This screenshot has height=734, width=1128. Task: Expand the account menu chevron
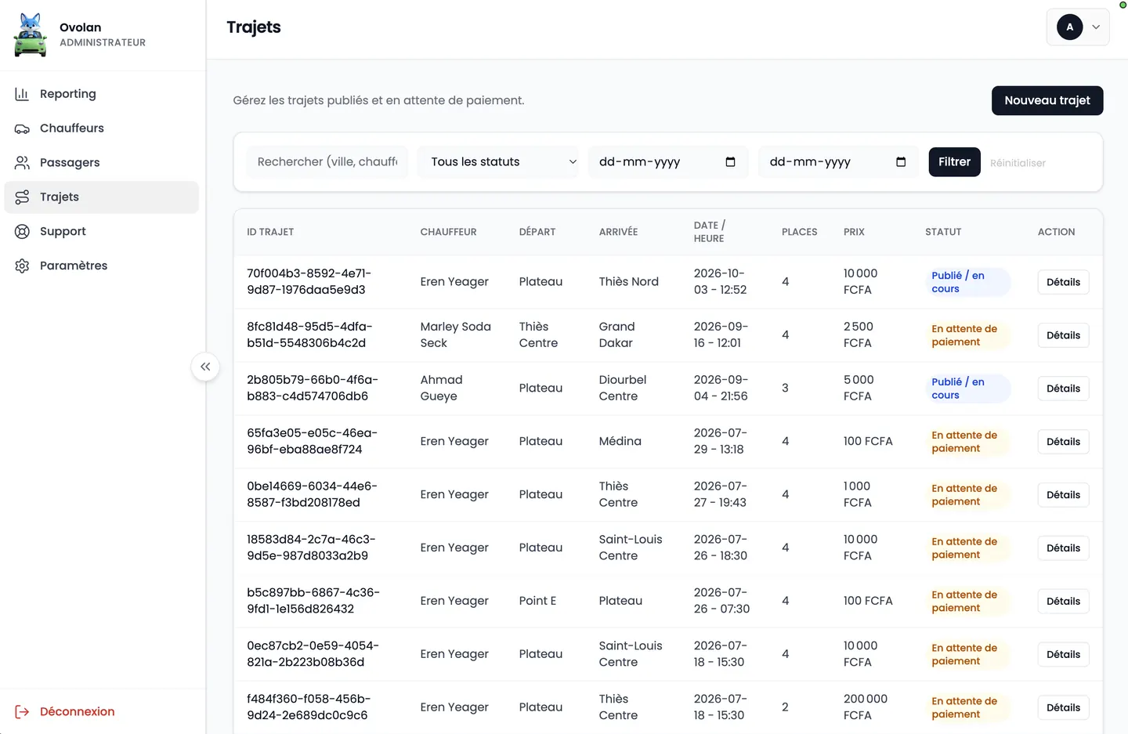[1096, 27]
